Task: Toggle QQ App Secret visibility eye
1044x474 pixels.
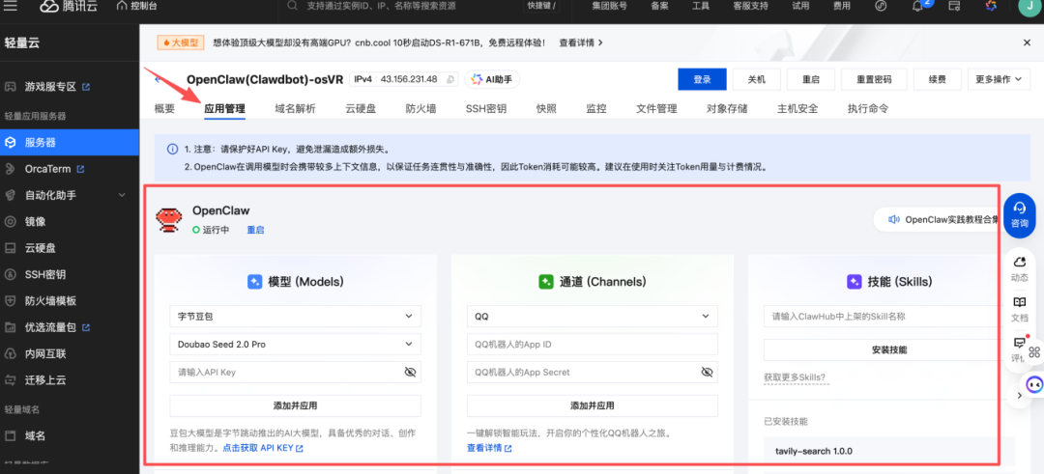Action: [x=707, y=372]
